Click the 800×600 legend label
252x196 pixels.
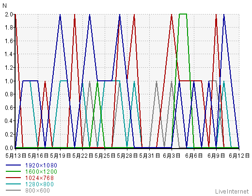pos(37,191)
